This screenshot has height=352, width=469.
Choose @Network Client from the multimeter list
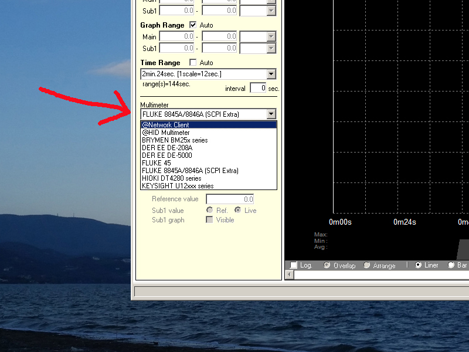209,125
